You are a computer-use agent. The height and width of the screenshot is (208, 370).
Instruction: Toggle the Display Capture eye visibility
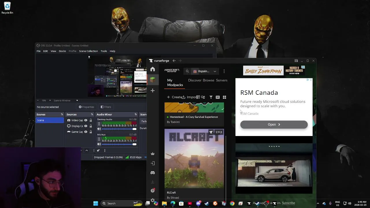86,126
